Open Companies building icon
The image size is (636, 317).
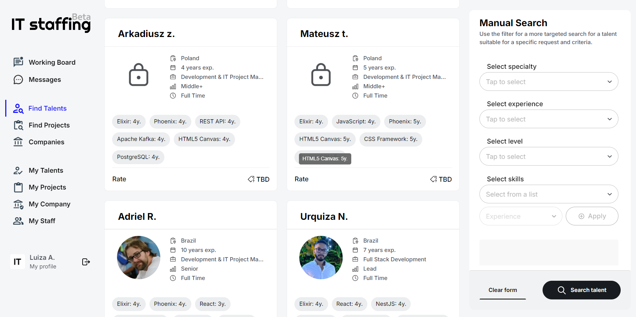(18, 142)
